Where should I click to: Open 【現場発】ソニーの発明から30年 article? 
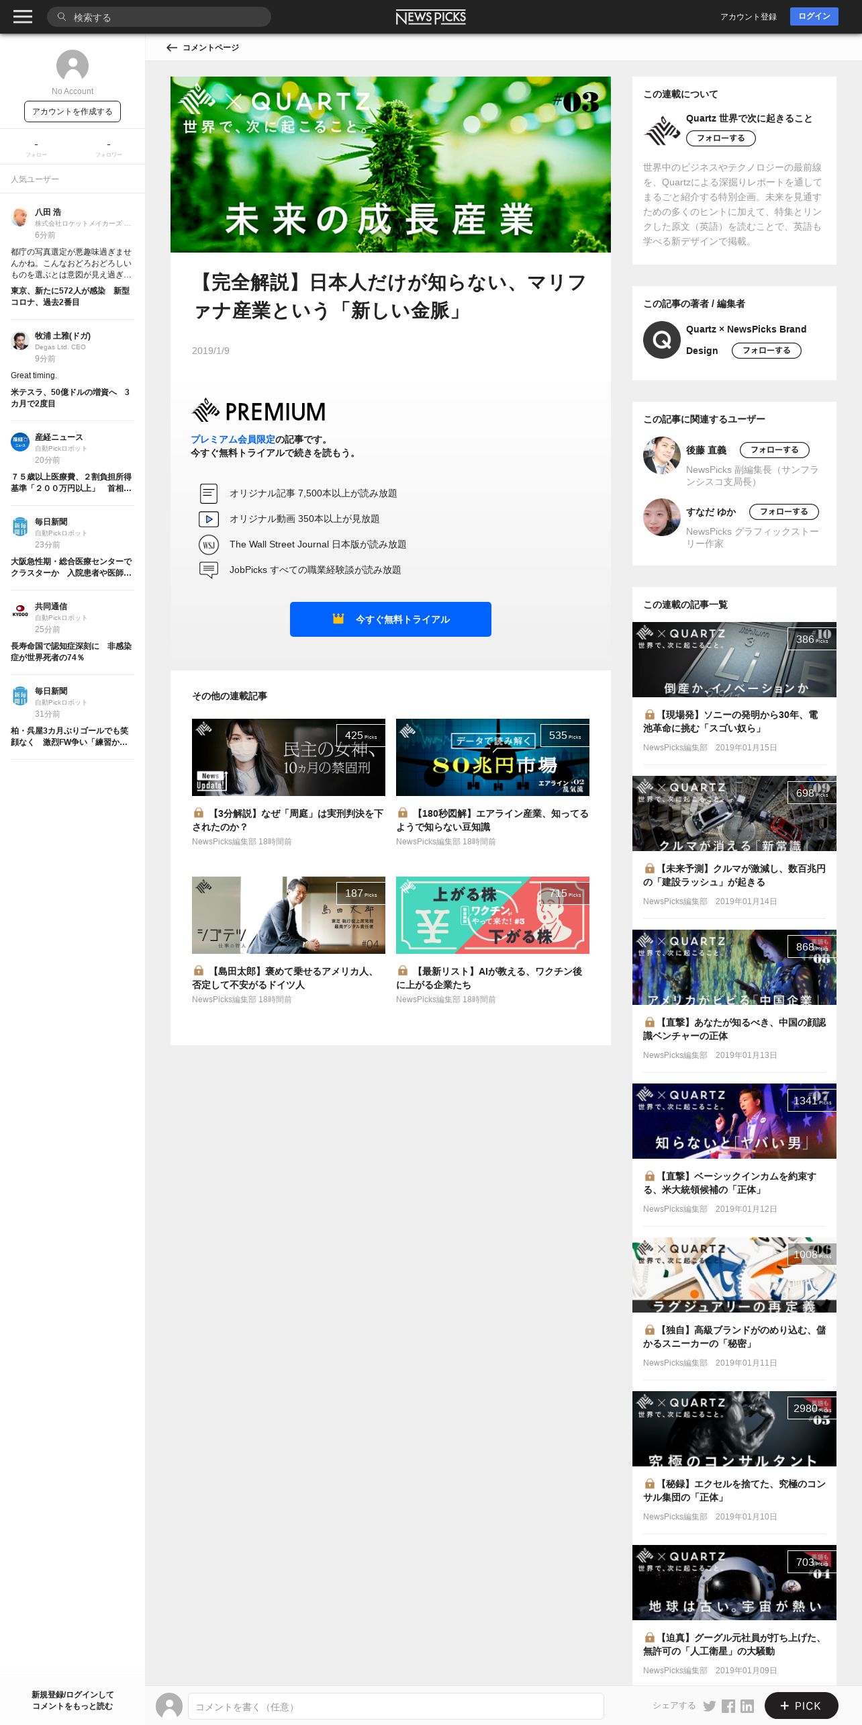[x=732, y=721]
